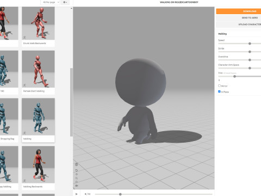Select the Drunk Walk Backwards animation thumbnail
261x196 pixels.
[38, 23]
